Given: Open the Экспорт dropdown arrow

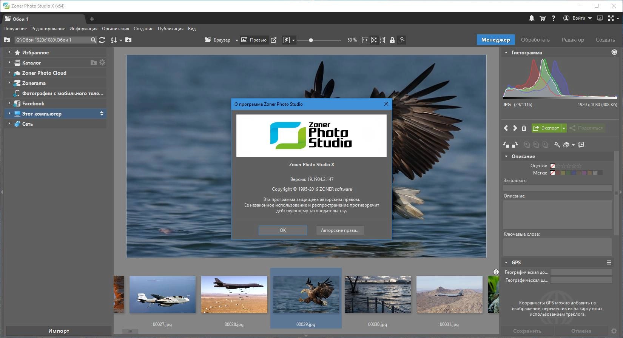Looking at the screenshot, I should [x=564, y=128].
